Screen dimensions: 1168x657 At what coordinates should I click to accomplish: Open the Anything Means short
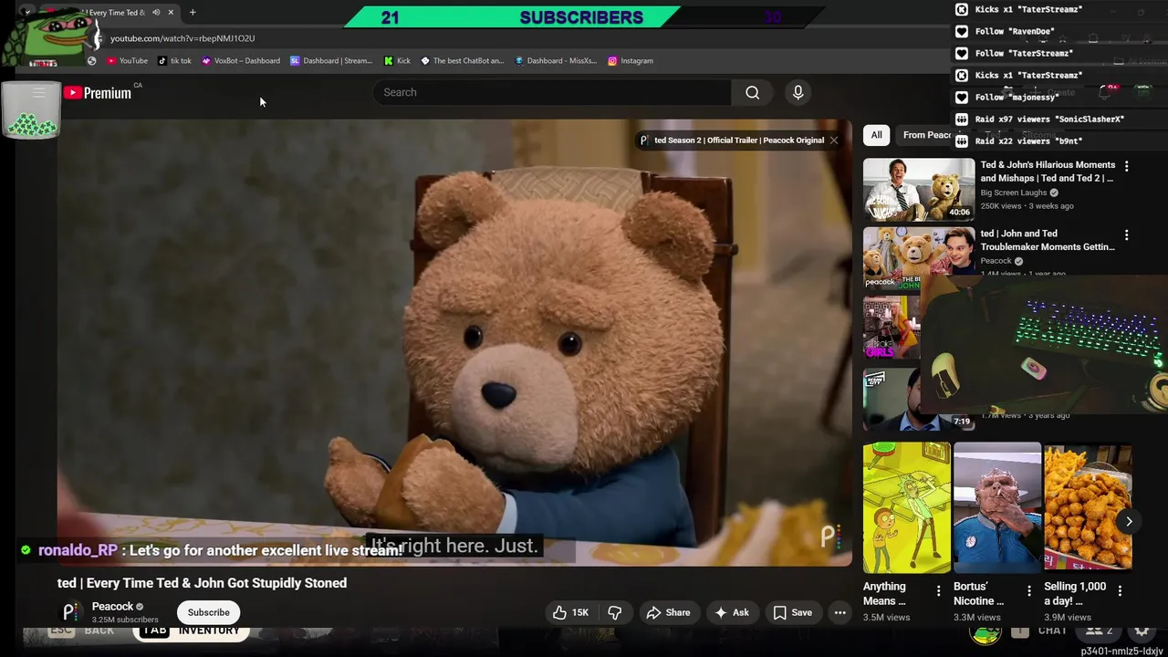[907, 508]
